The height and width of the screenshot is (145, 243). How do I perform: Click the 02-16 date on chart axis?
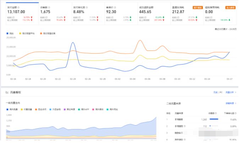click(13, 79)
